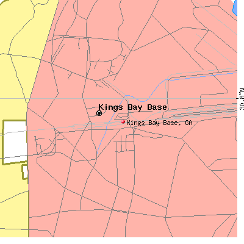The width and height of the screenshot is (244, 244).
Task: Click the small white box below large rectangle
Action: 25,172
